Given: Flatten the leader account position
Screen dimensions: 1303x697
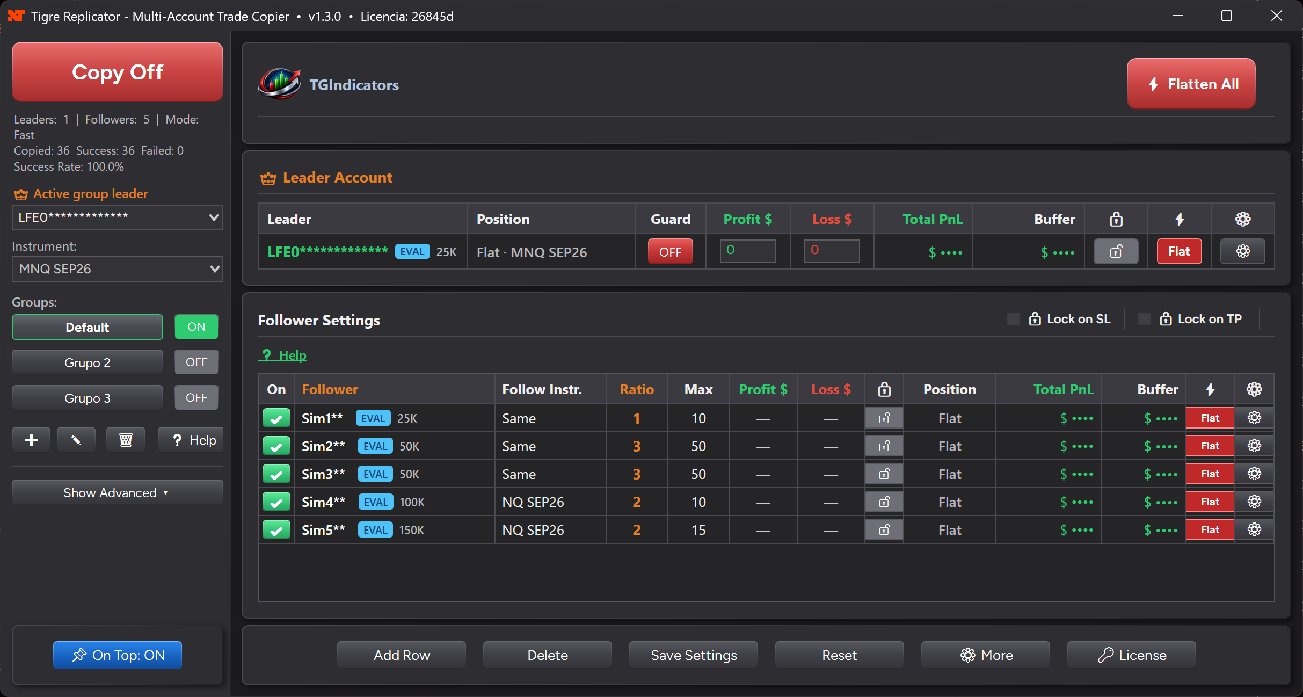Looking at the screenshot, I should pyautogui.click(x=1180, y=251).
